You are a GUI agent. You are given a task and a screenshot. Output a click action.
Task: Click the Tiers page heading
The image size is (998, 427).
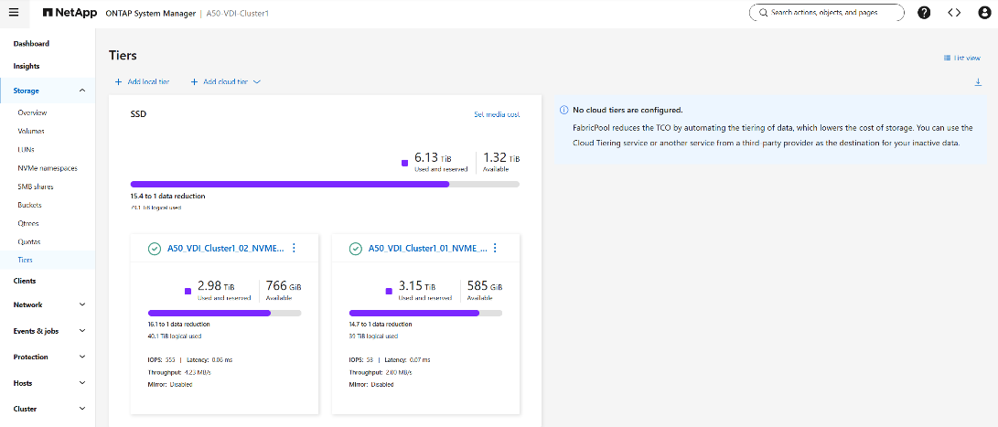pos(123,56)
